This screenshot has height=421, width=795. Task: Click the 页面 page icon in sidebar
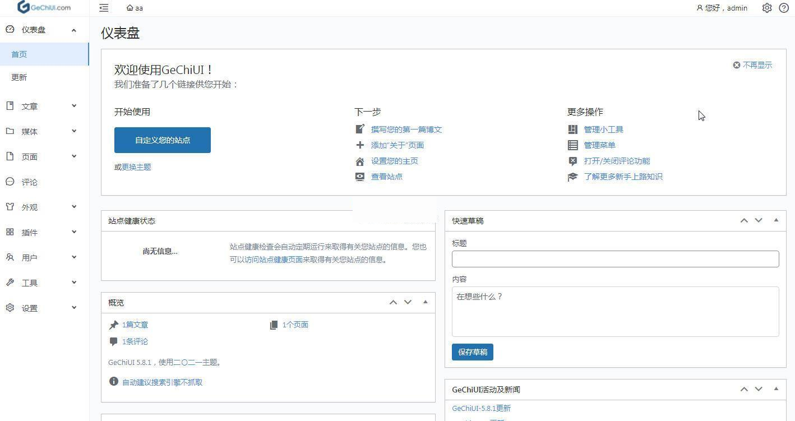coord(10,156)
